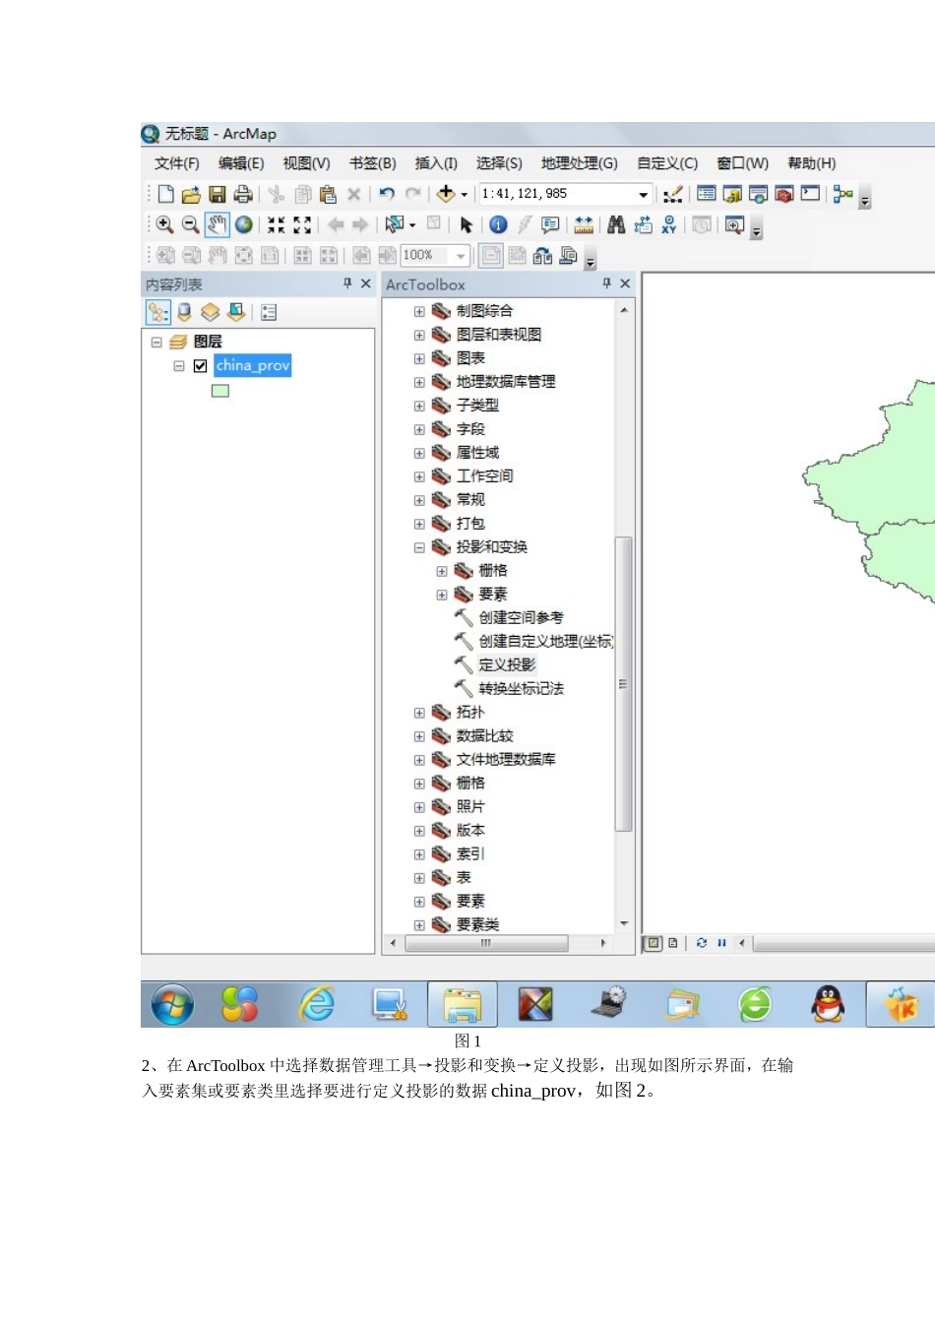Viewport: 935px width, 1323px height.
Task: Open the Find binoculars tool
Action: click(616, 224)
